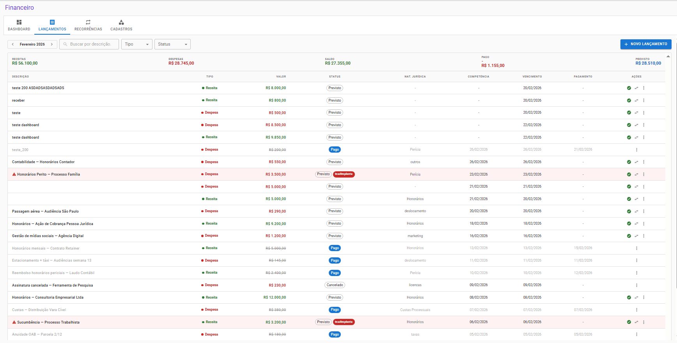Click the 'Fevereiro 2026' month label
Screen dimensions: 677x343
pyautogui.click(x=32, y=44)
